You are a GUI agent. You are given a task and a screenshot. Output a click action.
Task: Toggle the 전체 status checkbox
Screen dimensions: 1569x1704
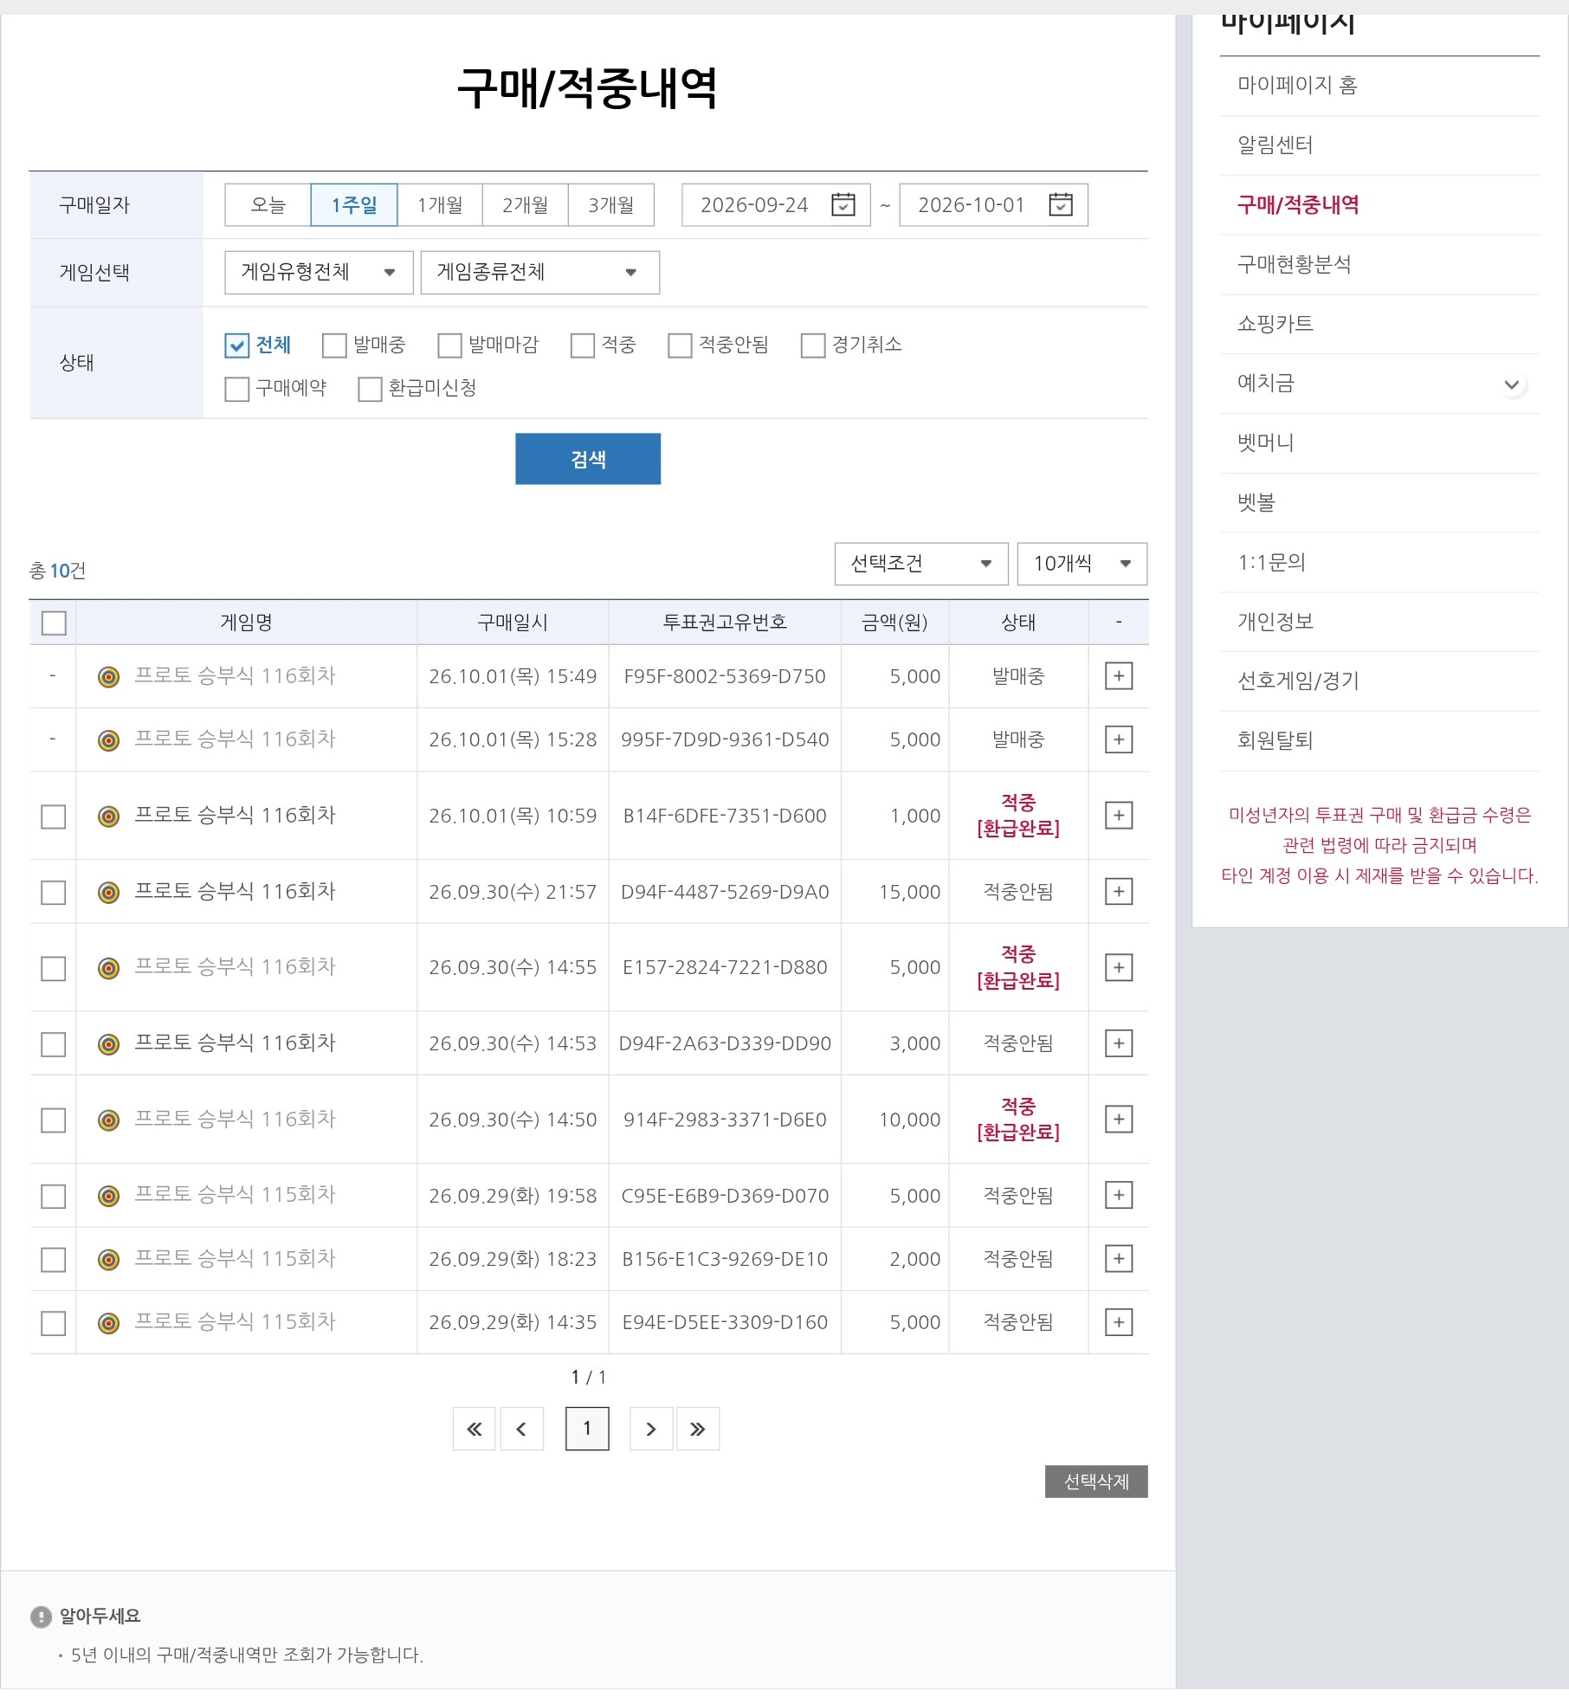pyautogui.click(x=236, y=345)
